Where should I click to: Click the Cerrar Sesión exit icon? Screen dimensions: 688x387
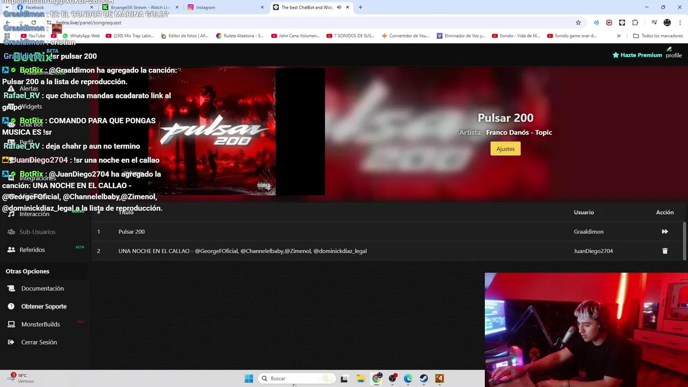click(x=11, y=342)
